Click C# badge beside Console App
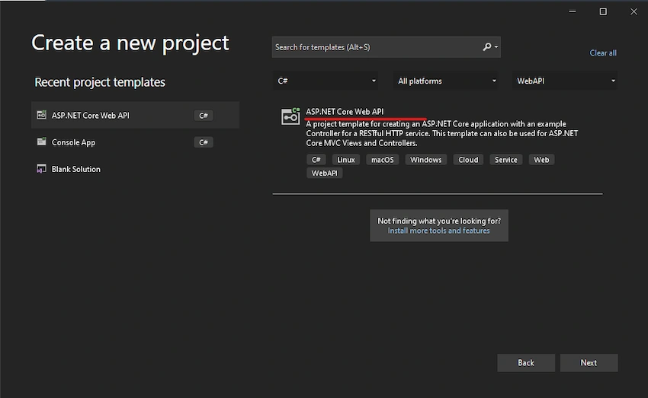This screenshot has width=648, height=398. (x=204, y=142)
